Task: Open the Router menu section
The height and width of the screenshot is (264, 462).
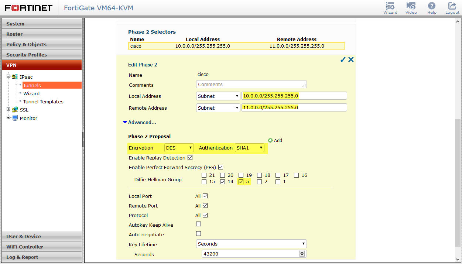Action: (x=42, y=34)
